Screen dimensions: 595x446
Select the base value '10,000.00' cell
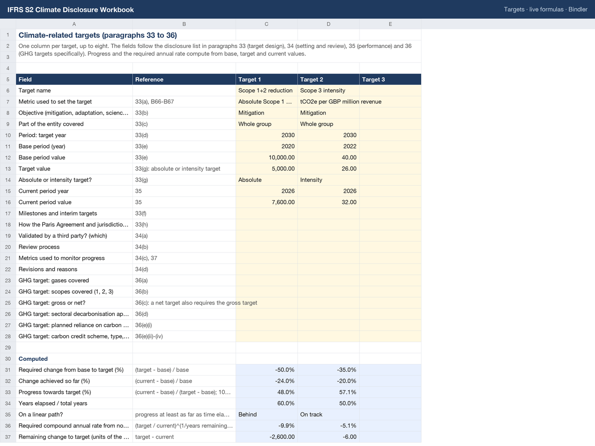point(266,158)
